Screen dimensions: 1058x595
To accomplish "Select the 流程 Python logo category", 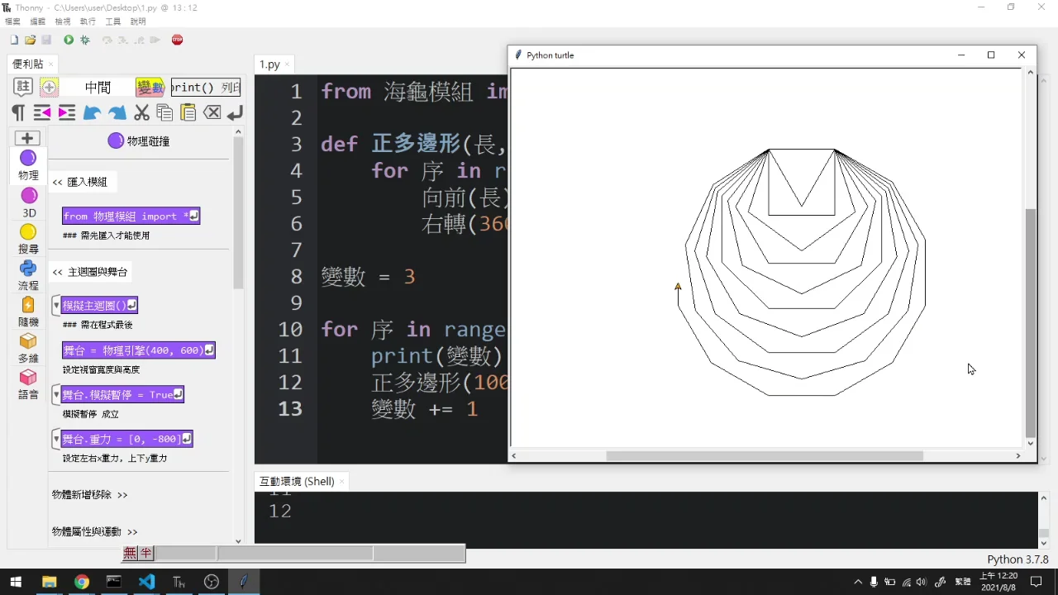I will tap(28, 275).
